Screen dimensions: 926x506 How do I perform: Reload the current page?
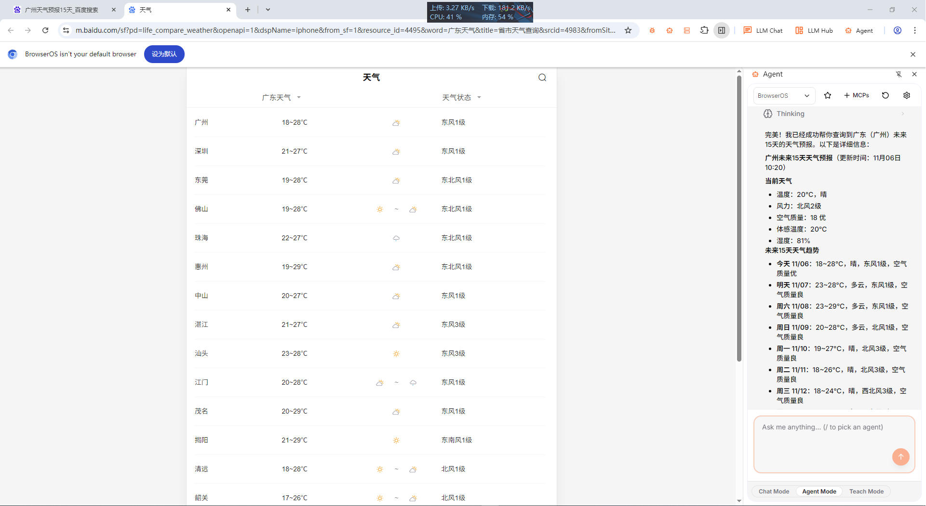point(45,30)
